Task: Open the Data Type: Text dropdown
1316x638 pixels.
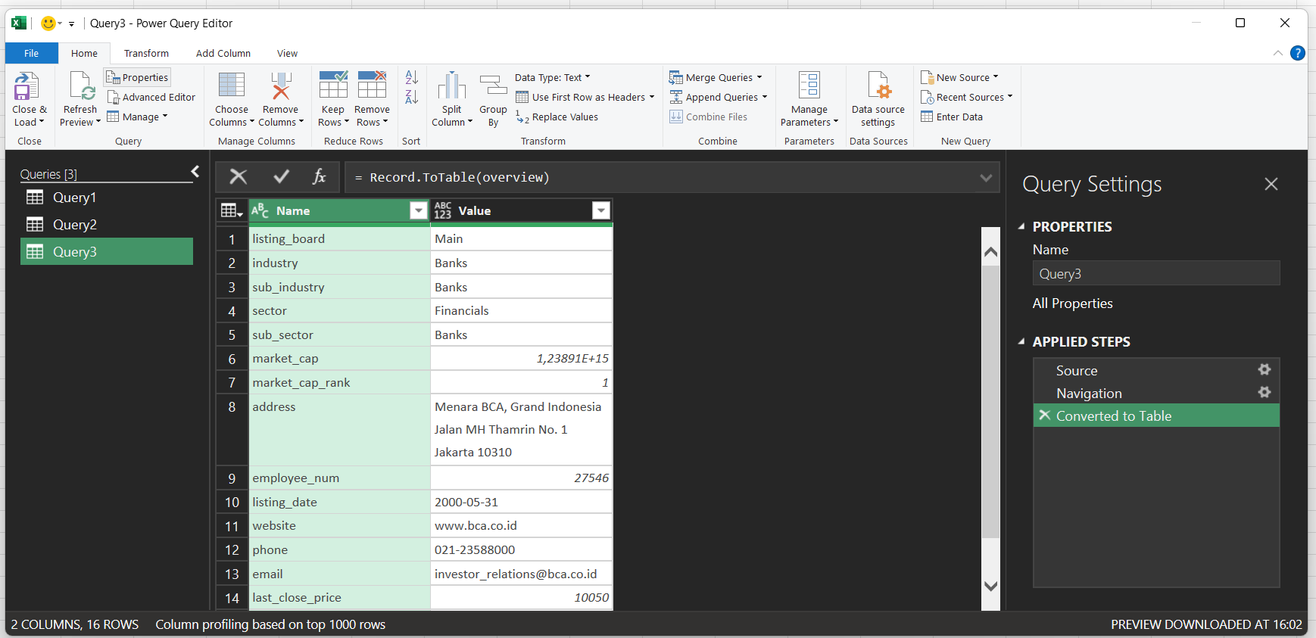Action: [552, 77]
